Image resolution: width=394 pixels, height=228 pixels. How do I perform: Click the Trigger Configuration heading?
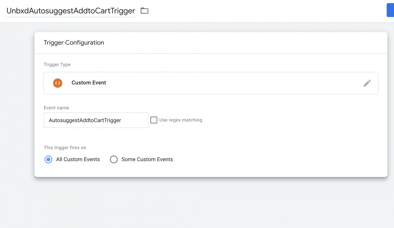click(x=74, y=43)
